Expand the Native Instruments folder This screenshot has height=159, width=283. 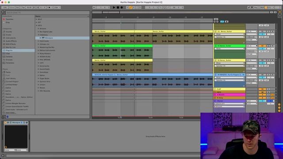point(38,50)
